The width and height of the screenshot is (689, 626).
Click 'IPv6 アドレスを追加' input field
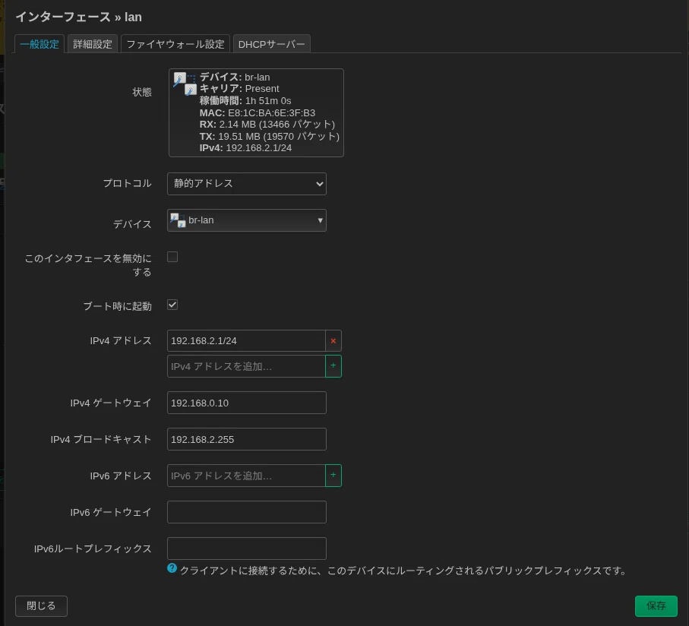point(246,476)
